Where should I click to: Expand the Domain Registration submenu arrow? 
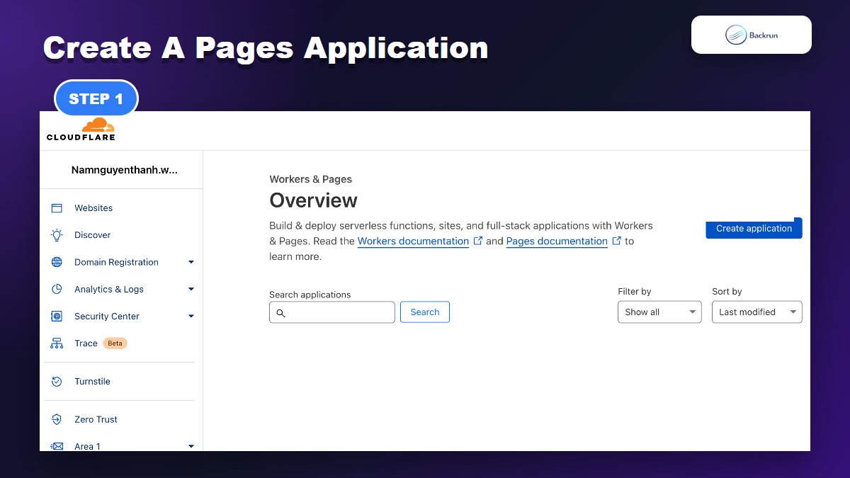click(191, 262)
